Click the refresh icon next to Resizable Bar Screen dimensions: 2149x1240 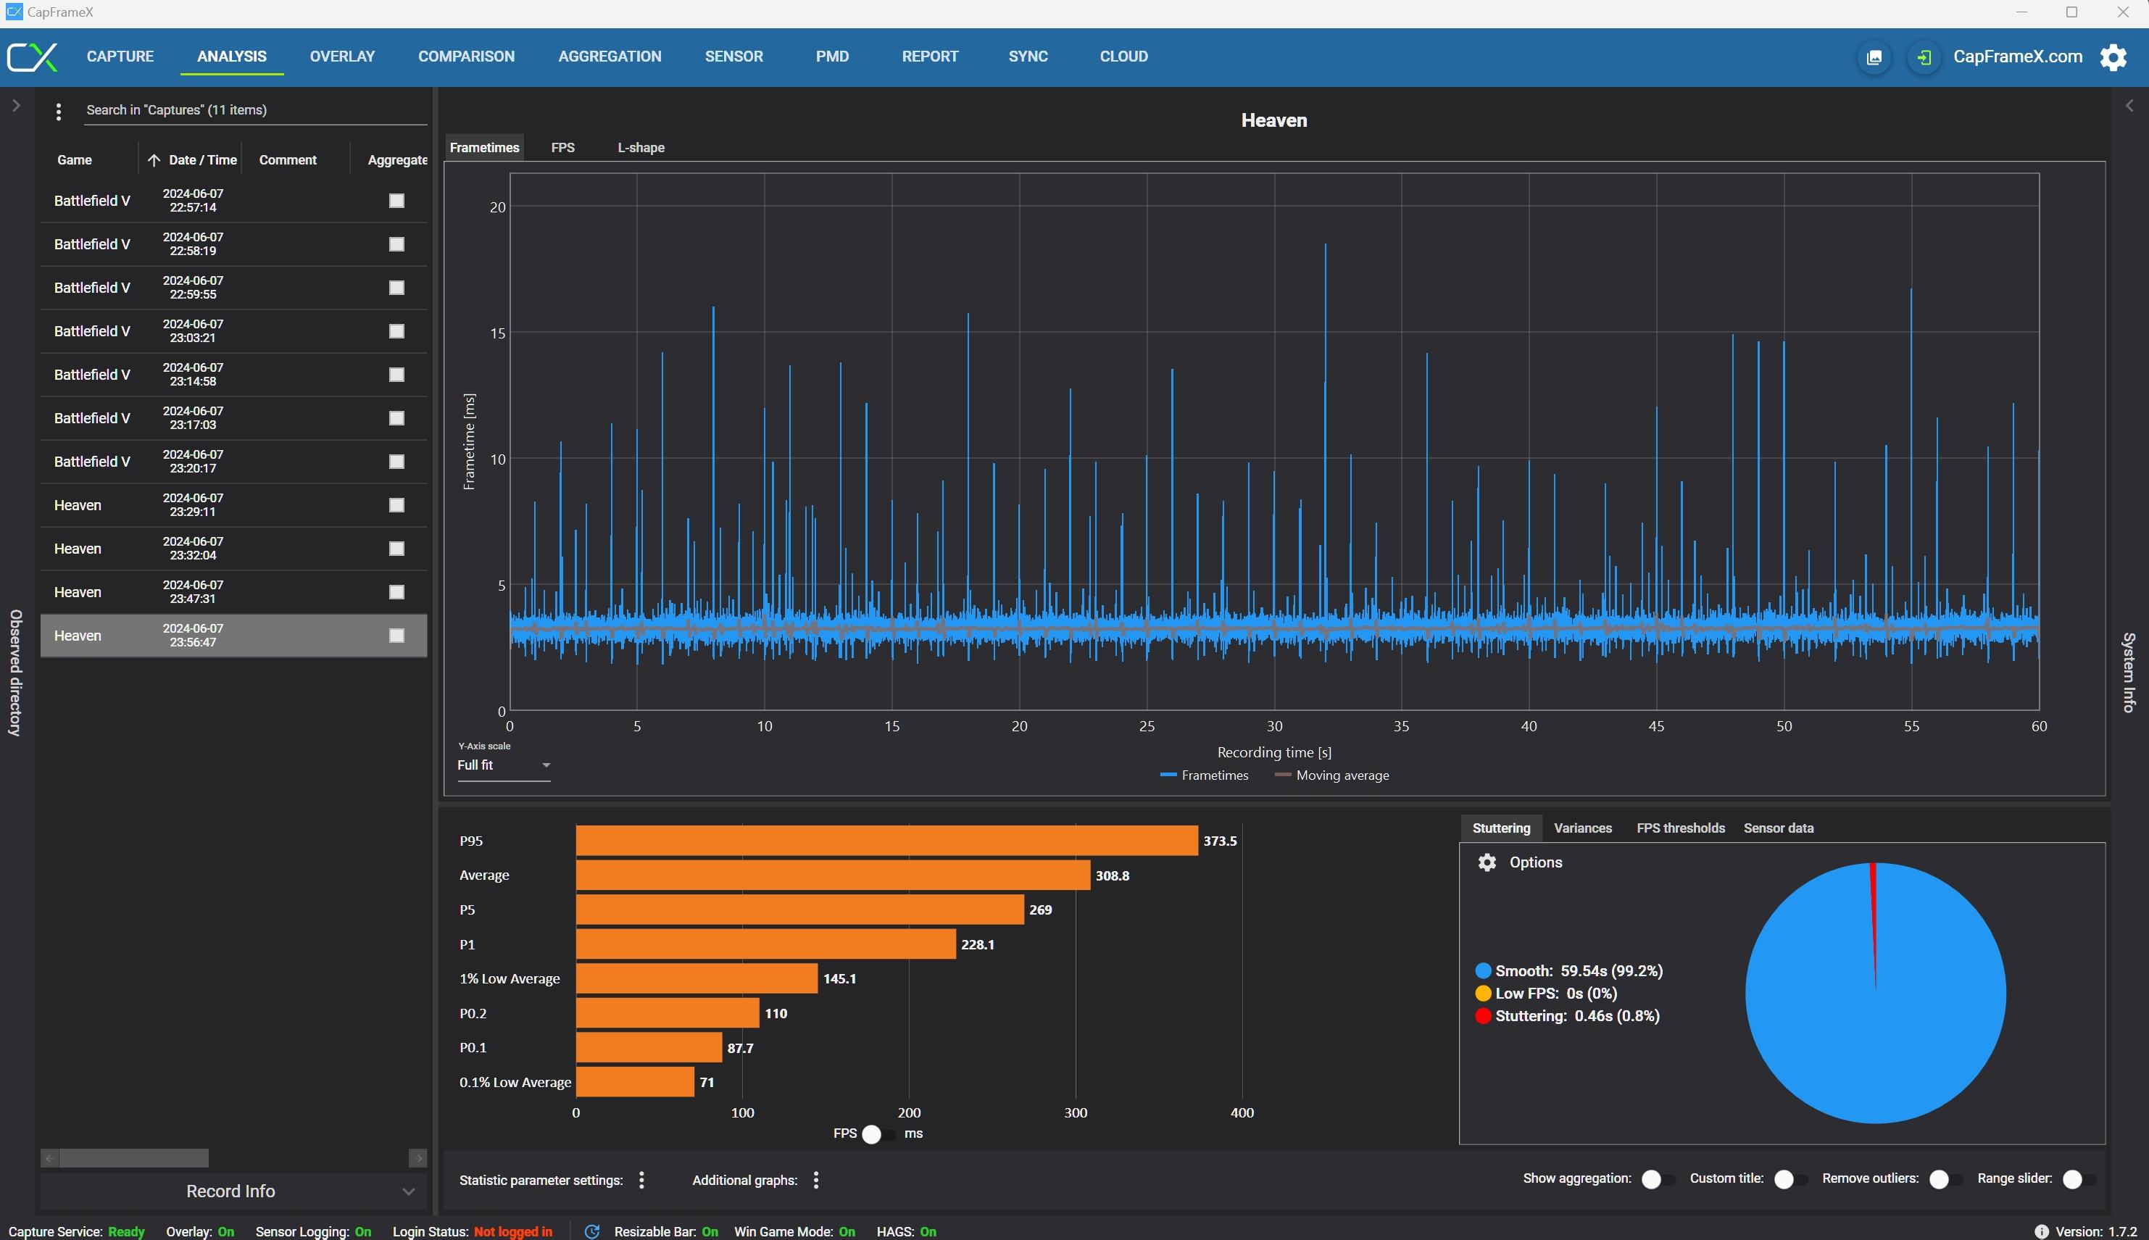click(x=592, y=1231)
